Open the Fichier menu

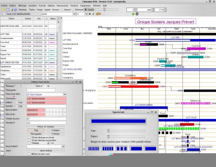point(4,5)
